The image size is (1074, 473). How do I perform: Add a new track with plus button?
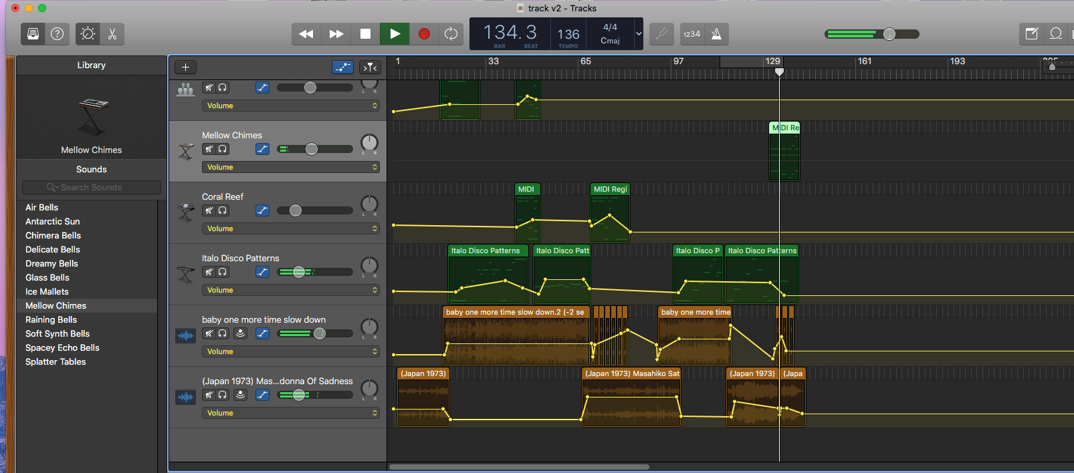[185, 67]
